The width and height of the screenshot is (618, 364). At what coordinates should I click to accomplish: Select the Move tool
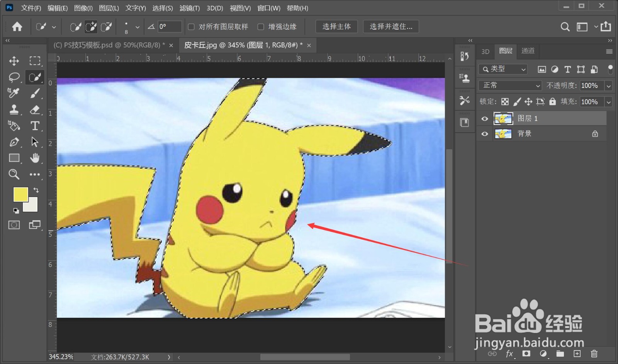pos(14,61)
